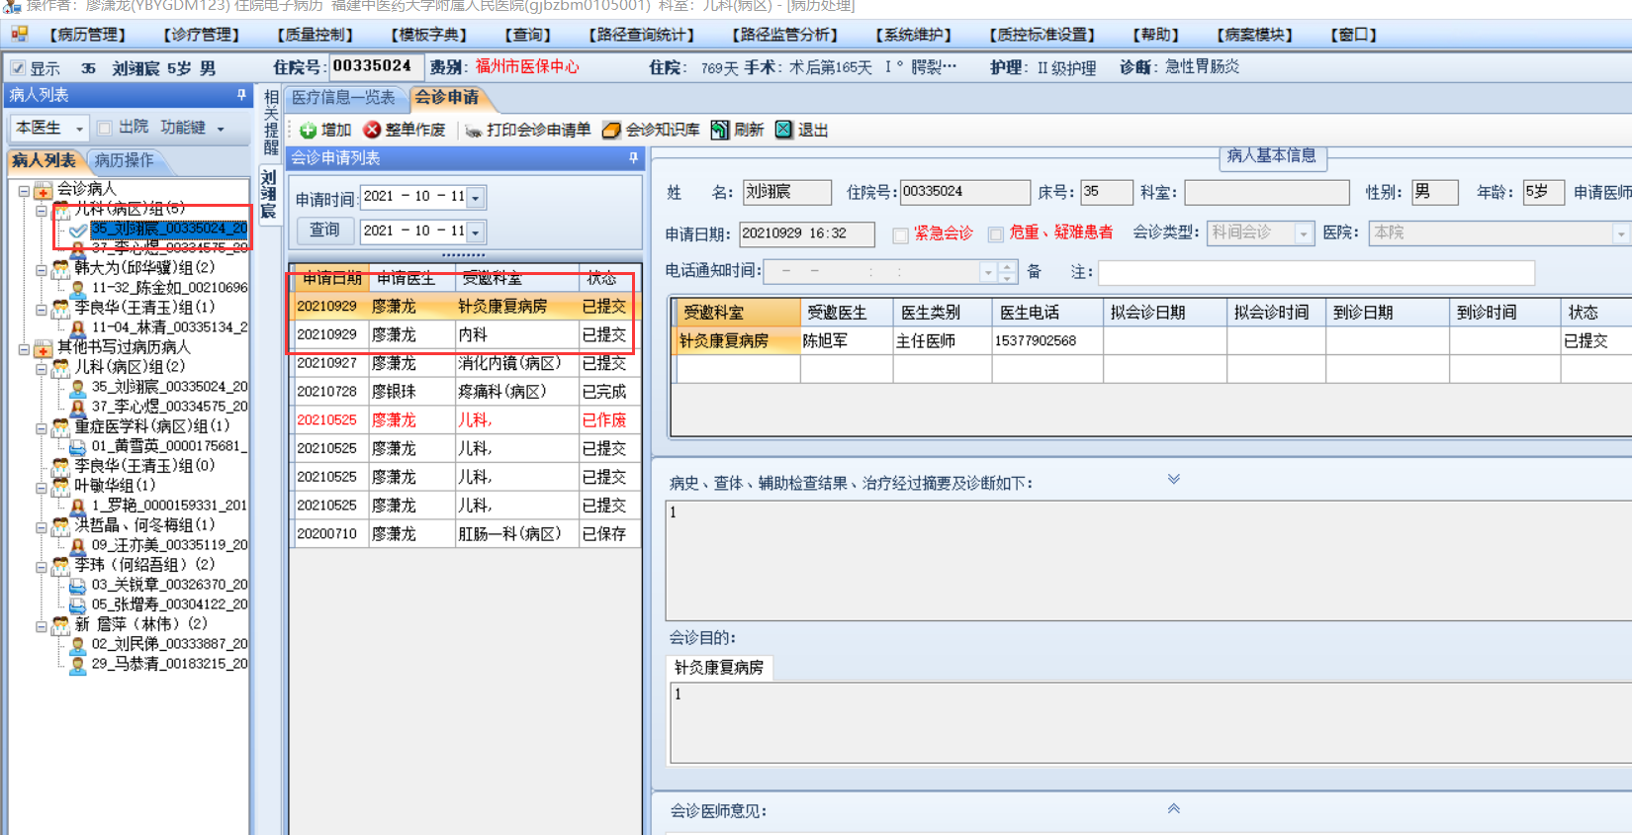Click the patient icon for 11-32_陈金如
The height and width of the screenshot is (835, 1632).
[x=78, y=288]
